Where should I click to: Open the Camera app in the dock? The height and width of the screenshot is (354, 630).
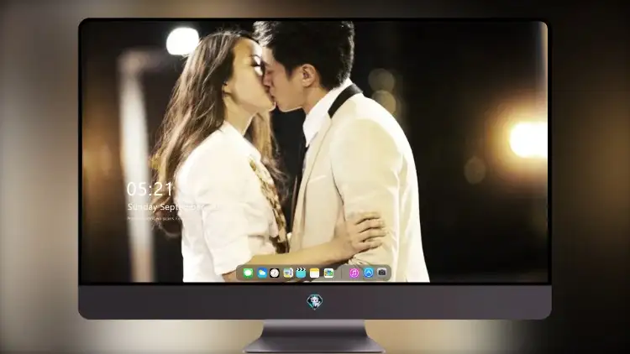coord(382,273)
